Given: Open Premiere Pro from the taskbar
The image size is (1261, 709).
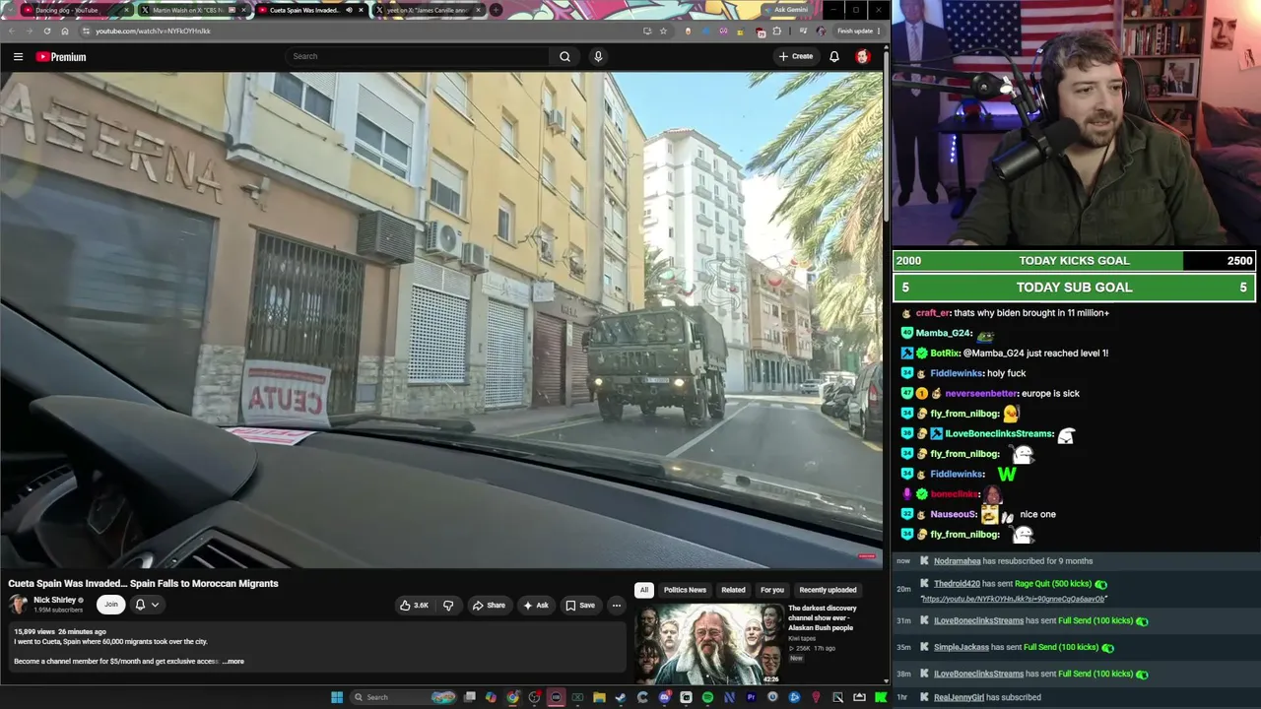Looking at the screenshot, I should point(751,697).
